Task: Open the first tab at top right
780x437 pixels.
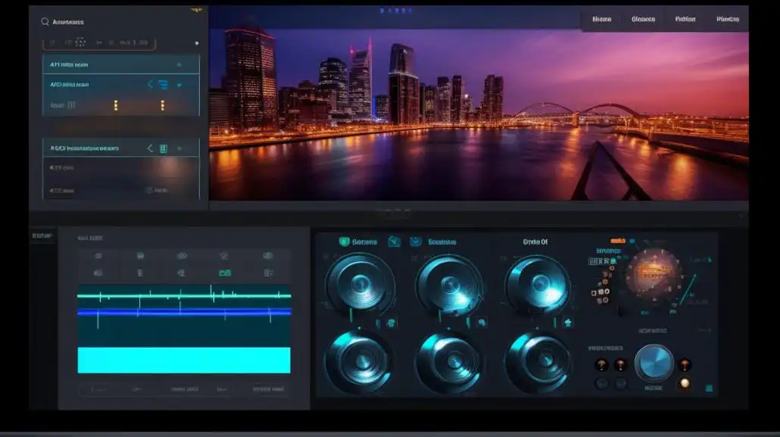Action: point(602,19)
